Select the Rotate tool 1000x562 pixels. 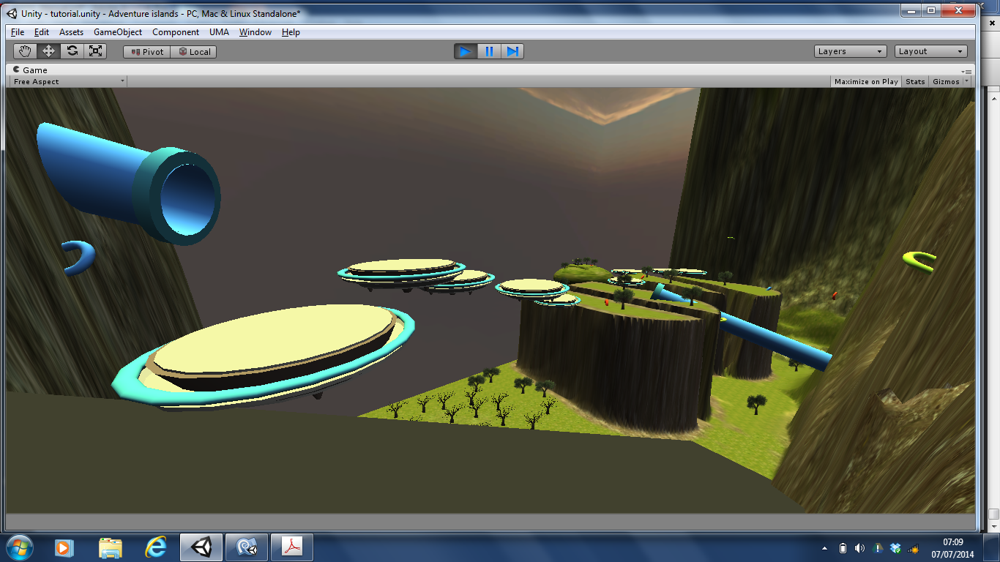(x=72, y=51)
